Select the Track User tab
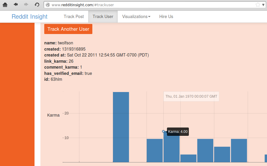Image resolution: width=267 pixels, height=166 pixels. (x=103, y=17)
